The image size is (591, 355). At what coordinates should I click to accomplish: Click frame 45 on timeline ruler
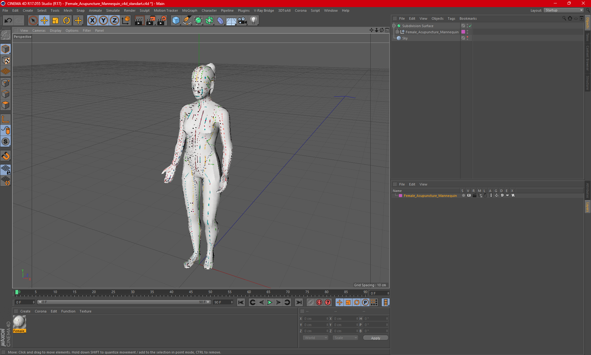[x=191, y=292]
